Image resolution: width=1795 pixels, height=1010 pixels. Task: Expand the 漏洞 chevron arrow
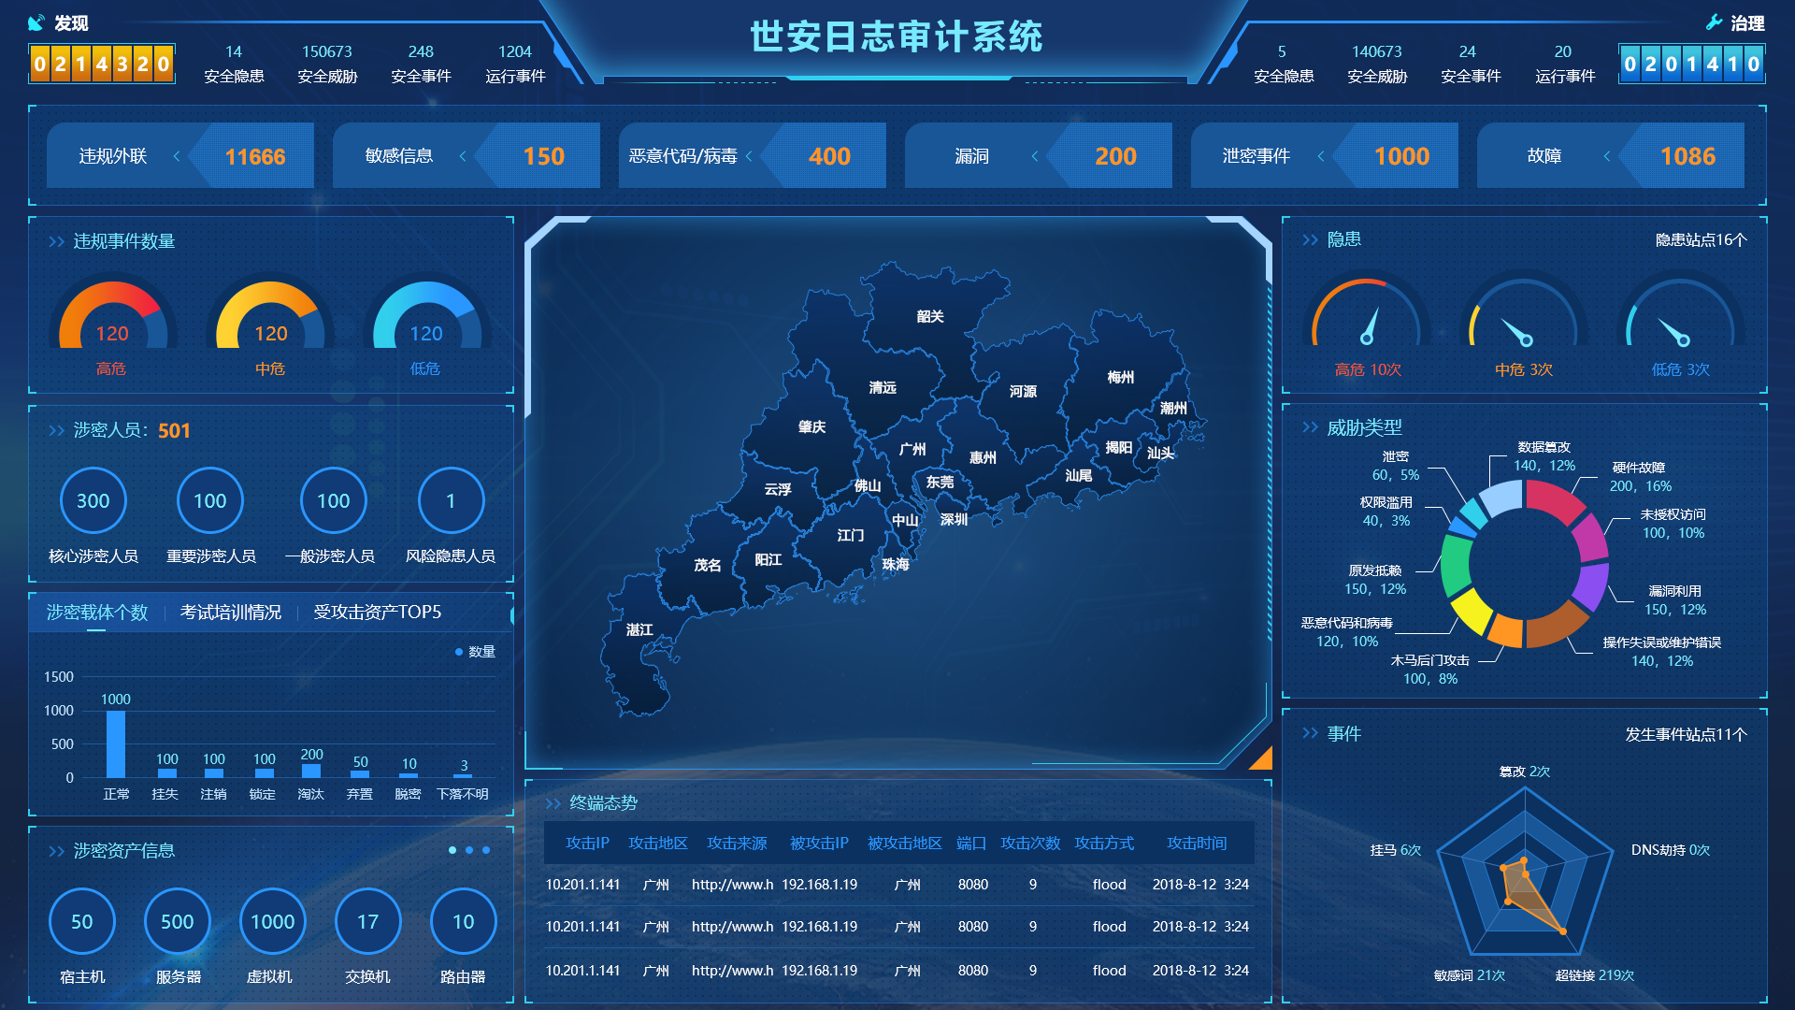tap(1035, 156)
